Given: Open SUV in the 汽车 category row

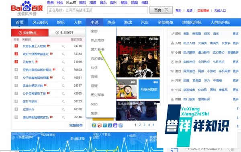Looking at the screenshot, I should (207, 81).
